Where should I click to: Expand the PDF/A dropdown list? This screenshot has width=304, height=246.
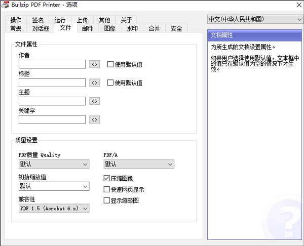(x=139, y=164)
